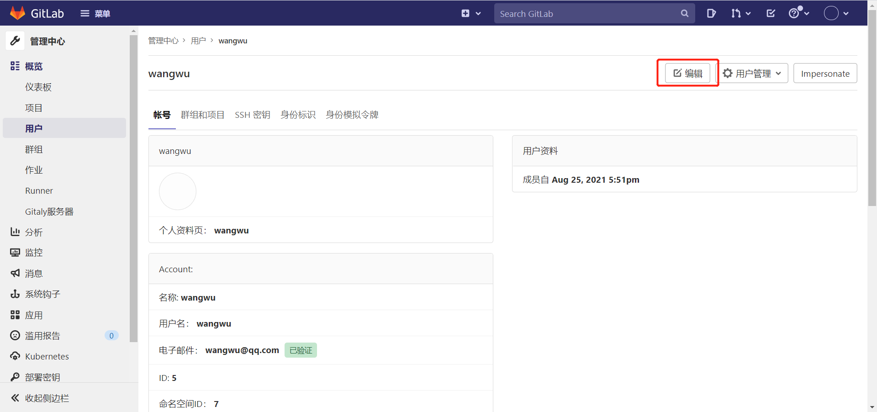Switch to the SSH 密钥 tab
Viewport: 877px width, 412px height.
click(253, 115)
